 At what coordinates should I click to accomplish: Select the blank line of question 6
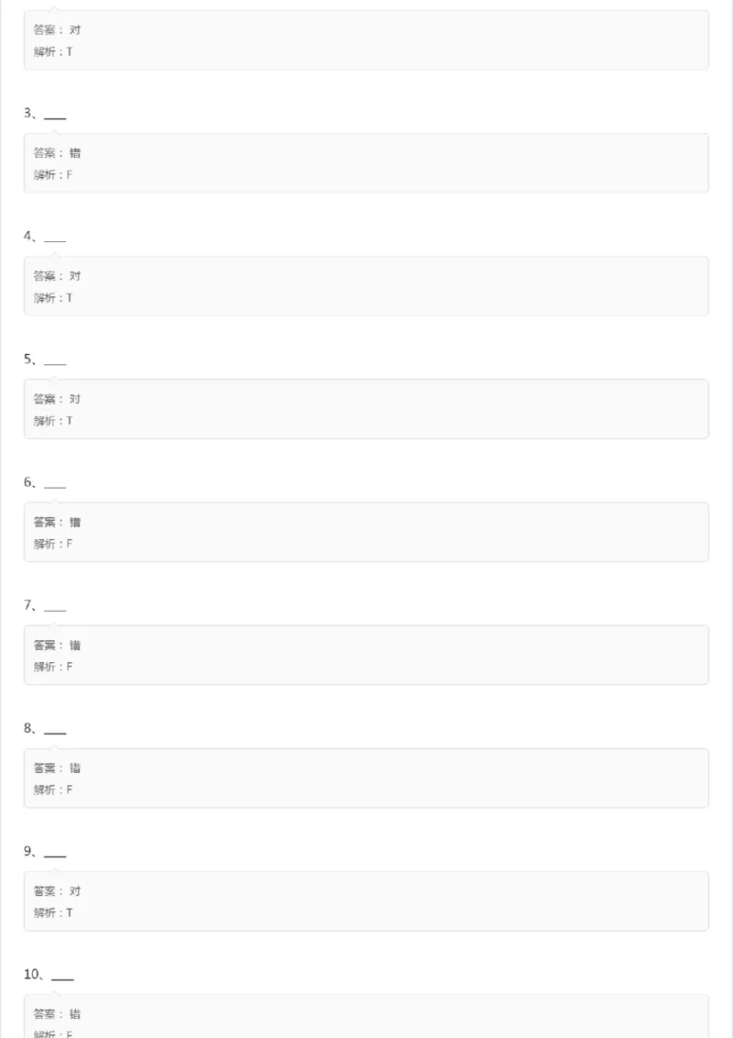55,484
